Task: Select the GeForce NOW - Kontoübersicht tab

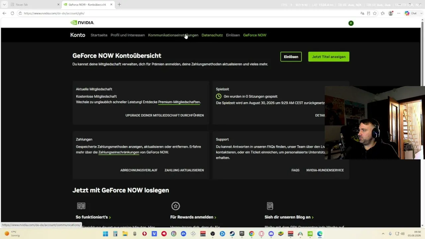Action: (88, 5)
